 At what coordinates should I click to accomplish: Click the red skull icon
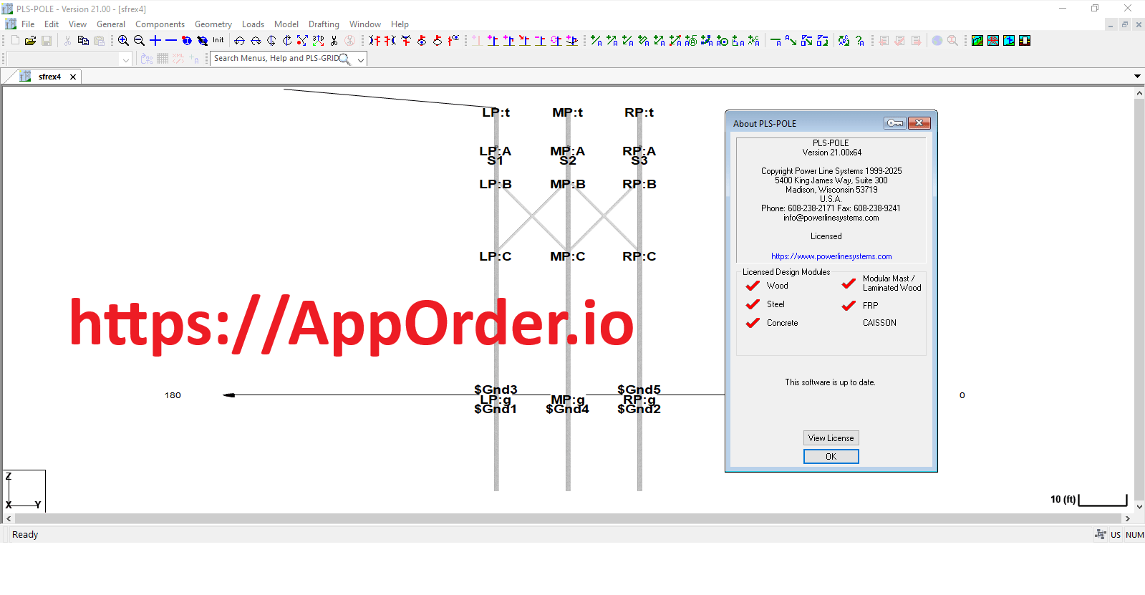(993, 41)
